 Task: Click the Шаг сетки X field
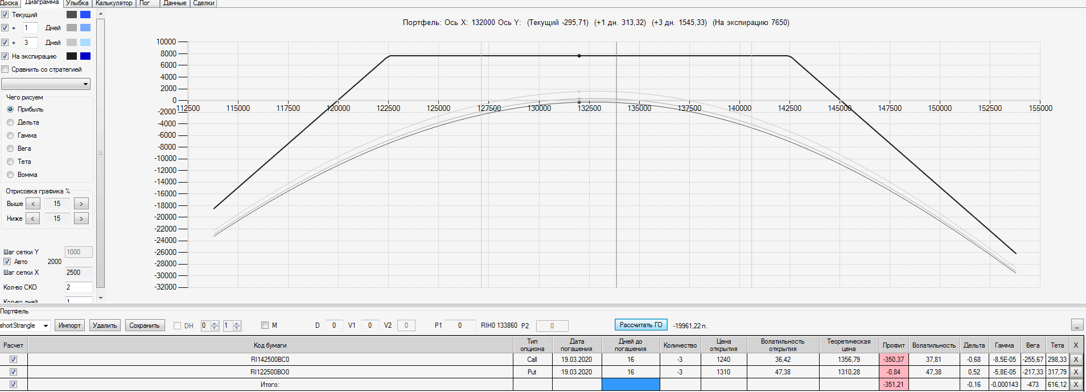coord(79,273)
